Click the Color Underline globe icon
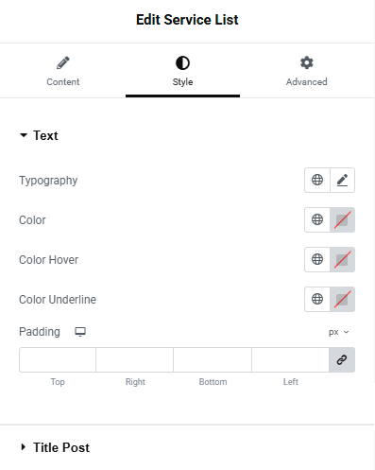Screen dimensions: 375x470 [x=317, y=299]
